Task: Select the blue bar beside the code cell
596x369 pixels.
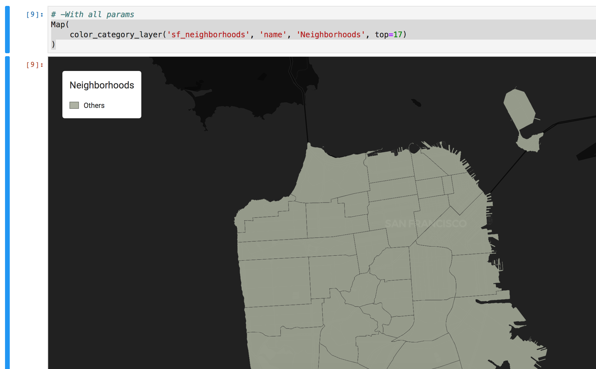Action: tap(7, 28)
